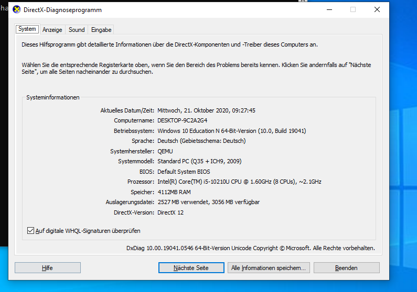Select the computer name DESKTOP-9C2A2G4

click(x=182, y=120)
